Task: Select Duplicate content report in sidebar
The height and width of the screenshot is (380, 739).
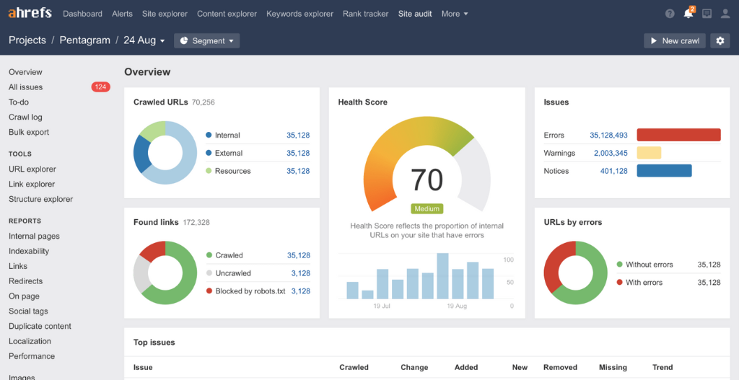Action: pos(40,326)
